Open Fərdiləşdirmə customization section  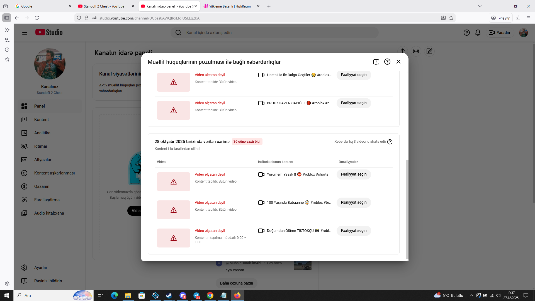coord(50,200)
